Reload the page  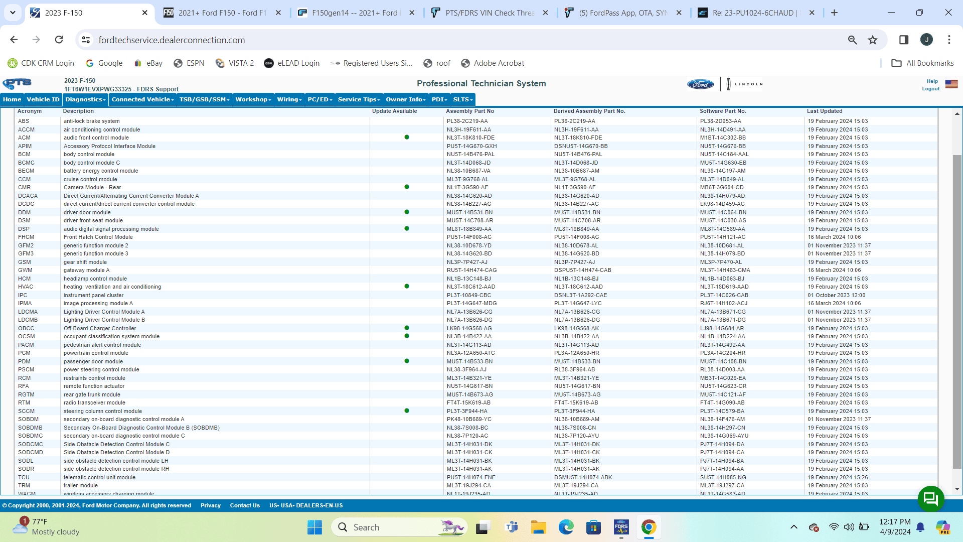click(59, 40)
